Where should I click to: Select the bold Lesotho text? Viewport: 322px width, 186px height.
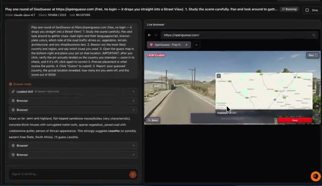(x=114, y=131)
